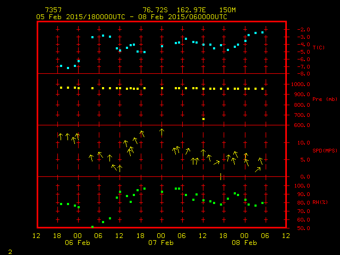Click the longitude value 162.97E

tap(189, 10)
